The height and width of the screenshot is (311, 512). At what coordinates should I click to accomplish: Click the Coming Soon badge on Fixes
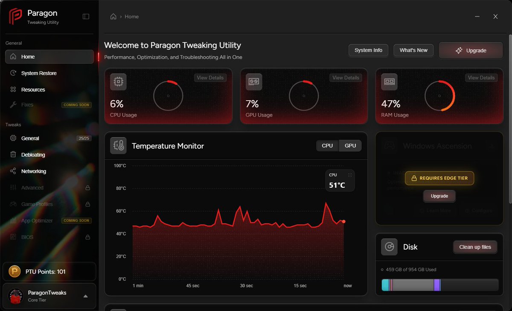pos(76,105)
